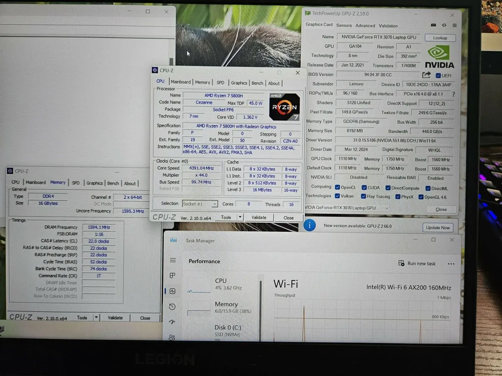Click Core Speed value 4391.04 MHz

pyautogui.click(x=201, y=168)
